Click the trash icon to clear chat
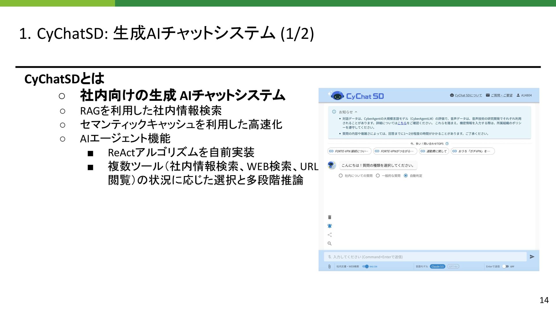 330,217
